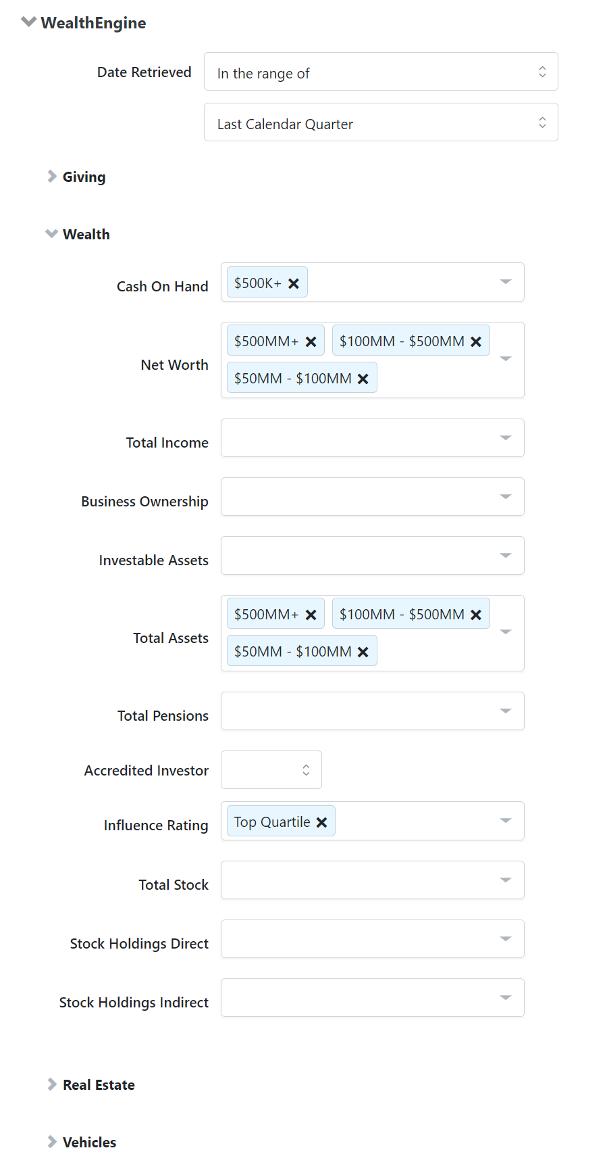The height and width of the screenshot is (1169, 607).
Task: Open the Stock Holdings Direct dropdown
Action: (x=505, y=938)
